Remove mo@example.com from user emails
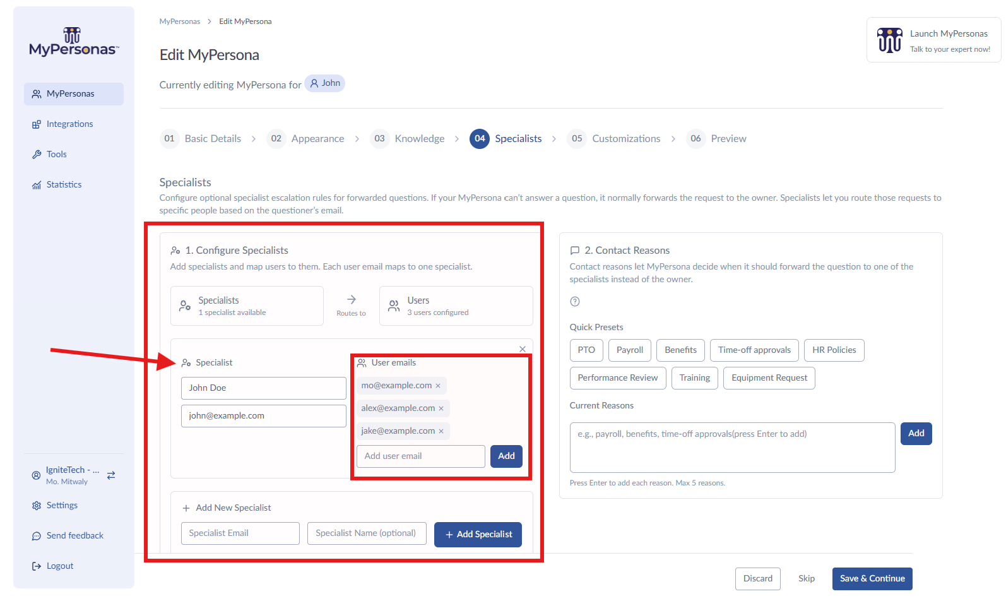The width and height of the screenshot is (1006, 601). [438, 386]
